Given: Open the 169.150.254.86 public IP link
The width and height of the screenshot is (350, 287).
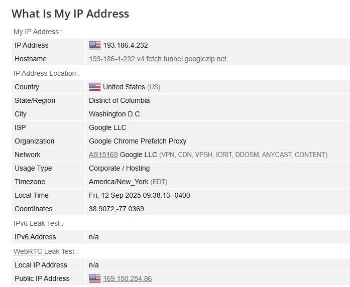Looking at the screenshot, I should click(128, 278).
